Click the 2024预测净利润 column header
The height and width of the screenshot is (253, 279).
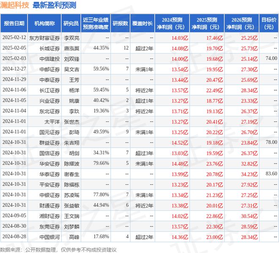(x=172, y=23)
